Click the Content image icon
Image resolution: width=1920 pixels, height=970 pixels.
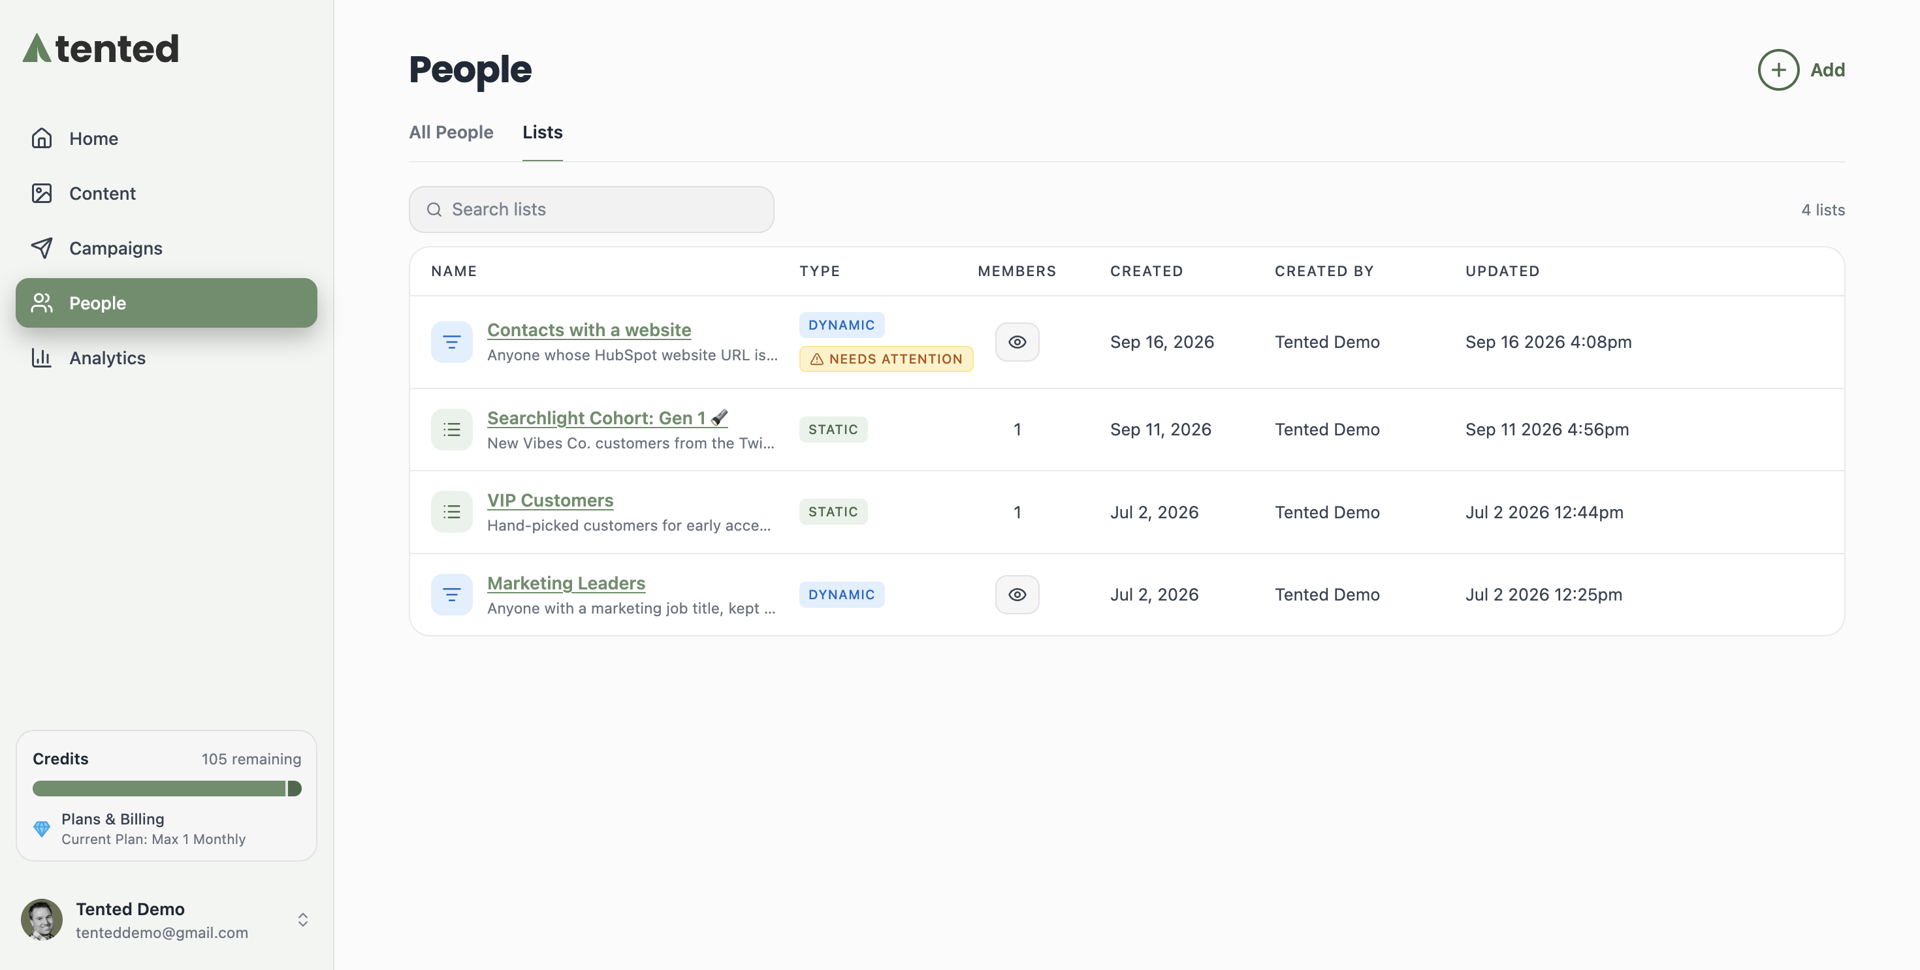(x=42, y=193)
